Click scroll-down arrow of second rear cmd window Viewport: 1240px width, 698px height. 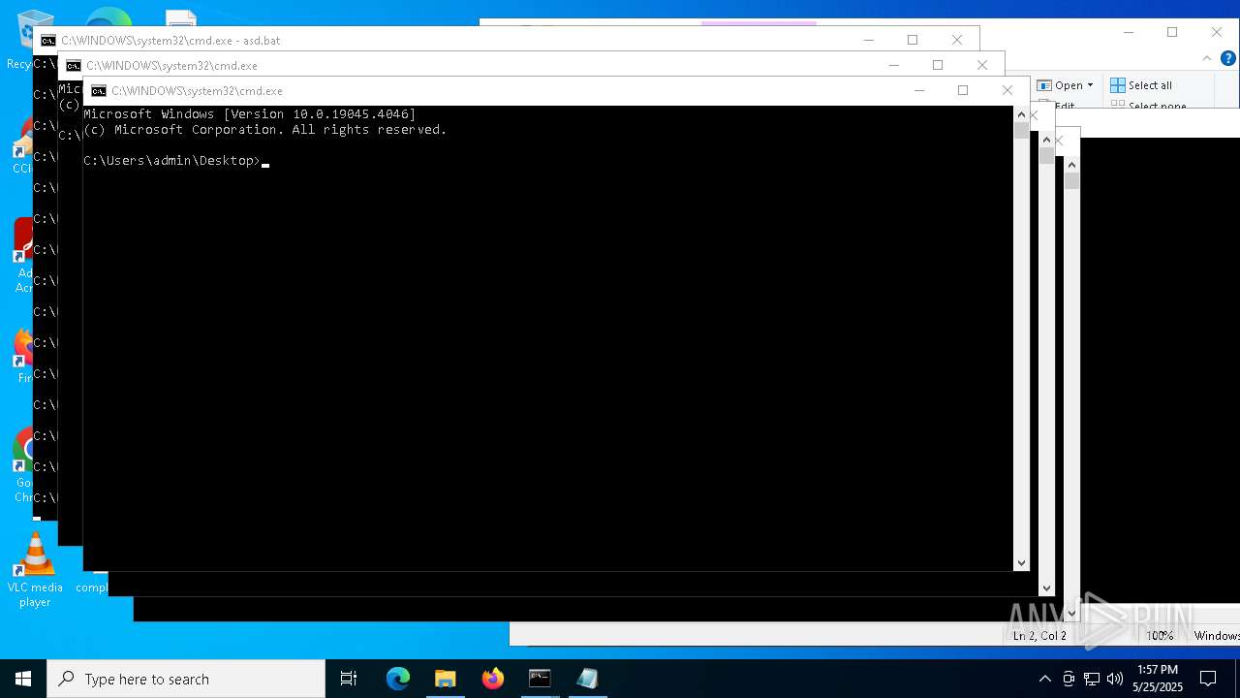point(1046,588)
